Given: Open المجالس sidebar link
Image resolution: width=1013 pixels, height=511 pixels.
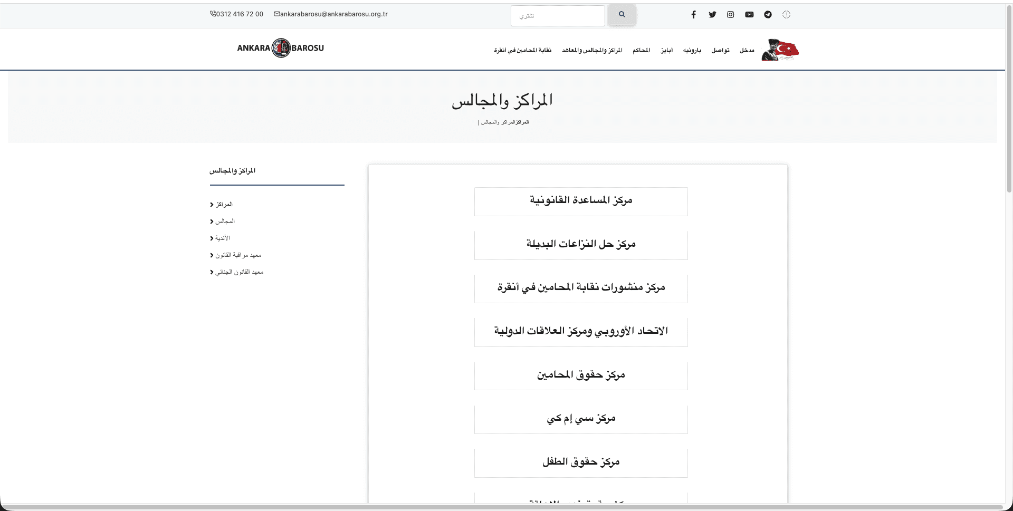Looking at the screenshot, I should pos(225,221).
